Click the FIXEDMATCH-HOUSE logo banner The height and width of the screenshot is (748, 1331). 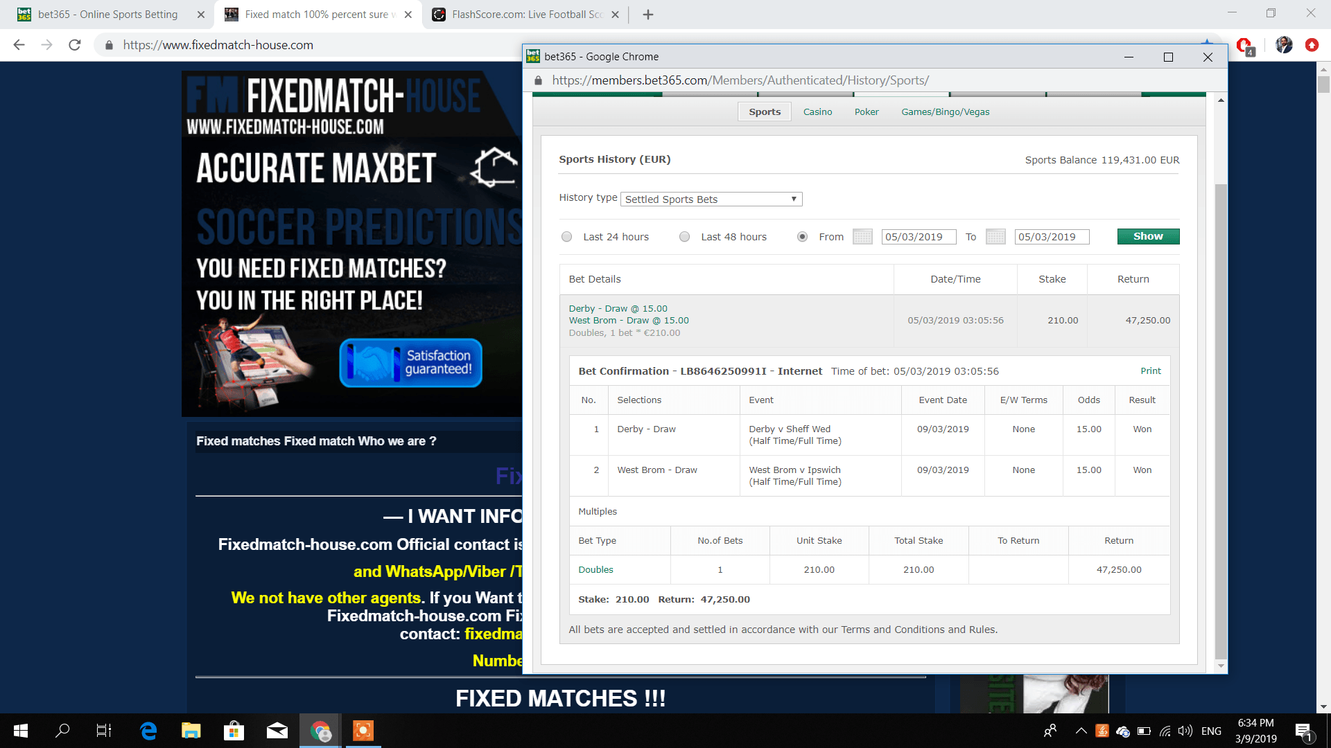click(334, 104)
